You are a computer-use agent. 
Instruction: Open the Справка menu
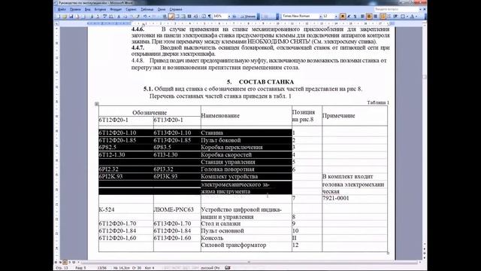[x=175, y=10]
